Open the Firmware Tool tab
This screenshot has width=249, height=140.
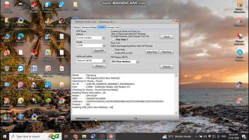(x=112, y=27)
